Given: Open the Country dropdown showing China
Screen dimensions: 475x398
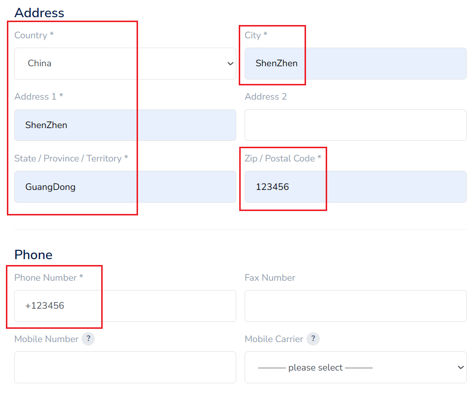Looking at the screenshot, I should [x=125, y=63].
